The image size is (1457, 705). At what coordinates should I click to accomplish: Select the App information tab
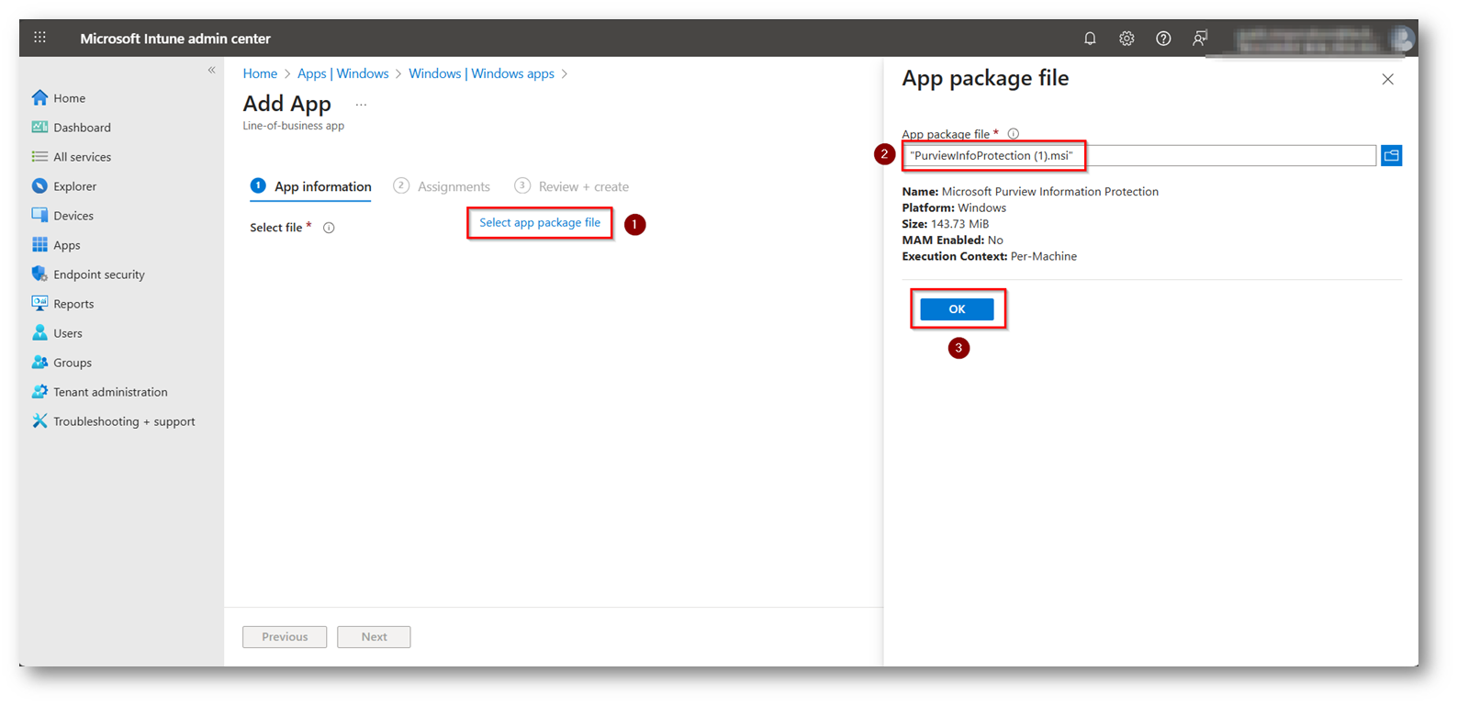point(311,186)
